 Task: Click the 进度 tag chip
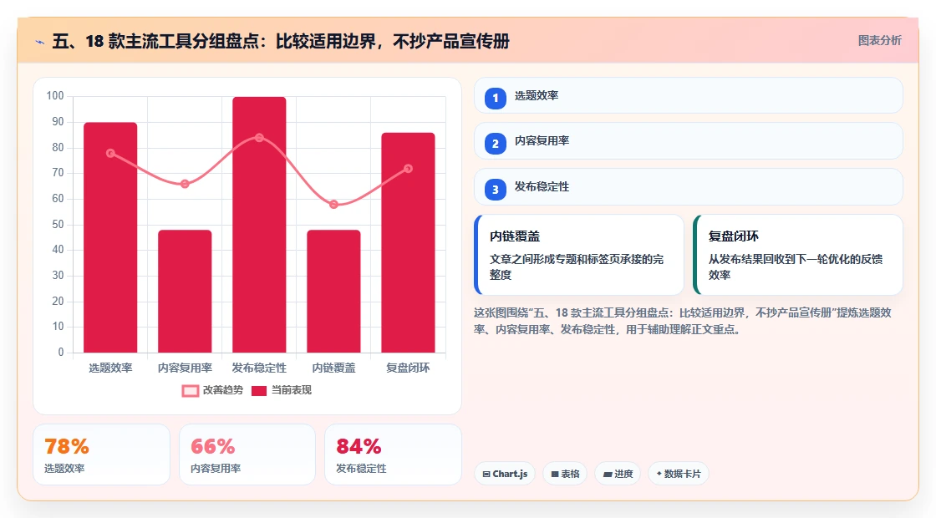(618, 474)
